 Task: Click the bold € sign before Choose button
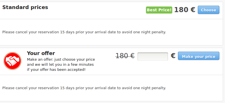193,10
